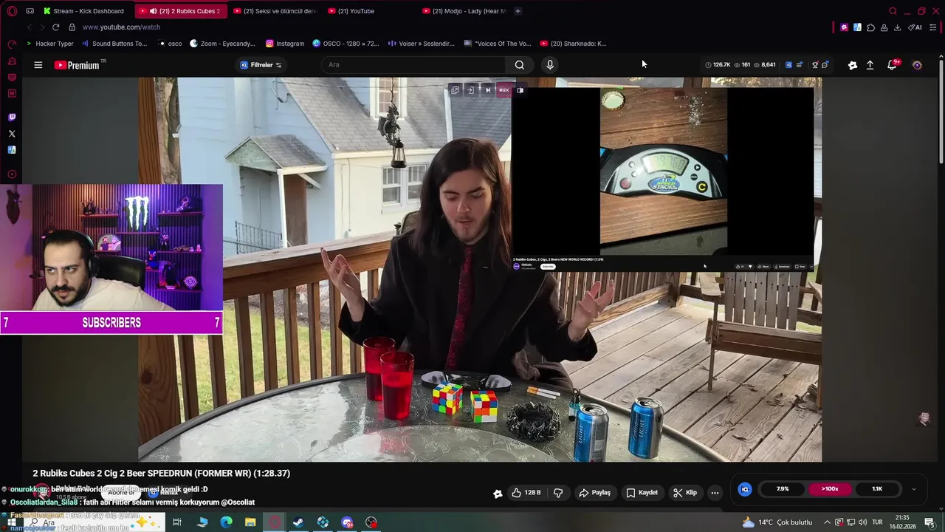
Task: Click the Rubik's cube video title text
Action: tap(161, 473)
